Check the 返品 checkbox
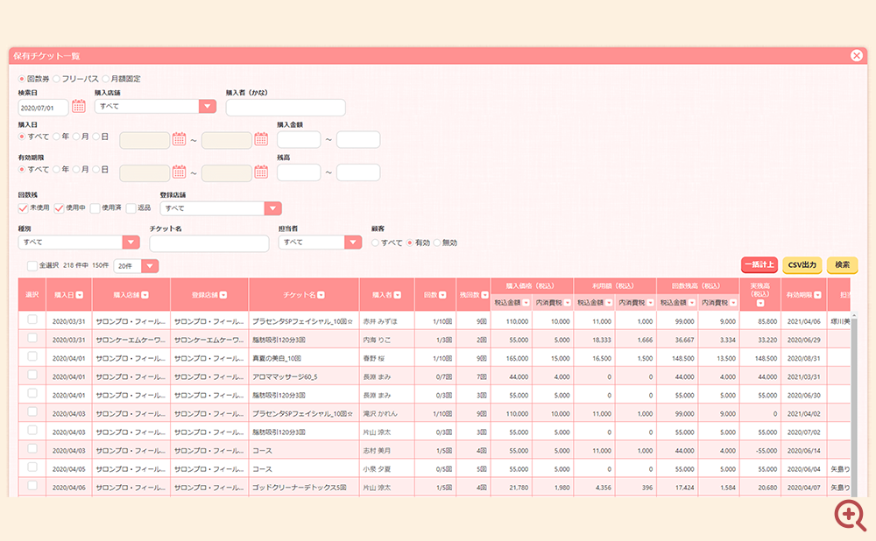Image resolution: width=876 pixels, height=541 pixels. click(131, 208)
